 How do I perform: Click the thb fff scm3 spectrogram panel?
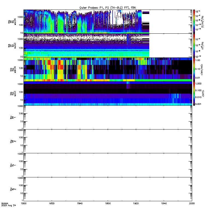(108, 45)
